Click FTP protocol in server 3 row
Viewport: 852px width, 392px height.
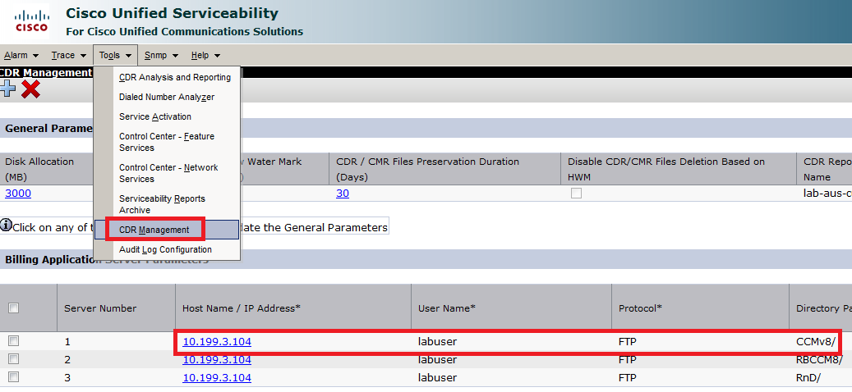click(627, 377)
